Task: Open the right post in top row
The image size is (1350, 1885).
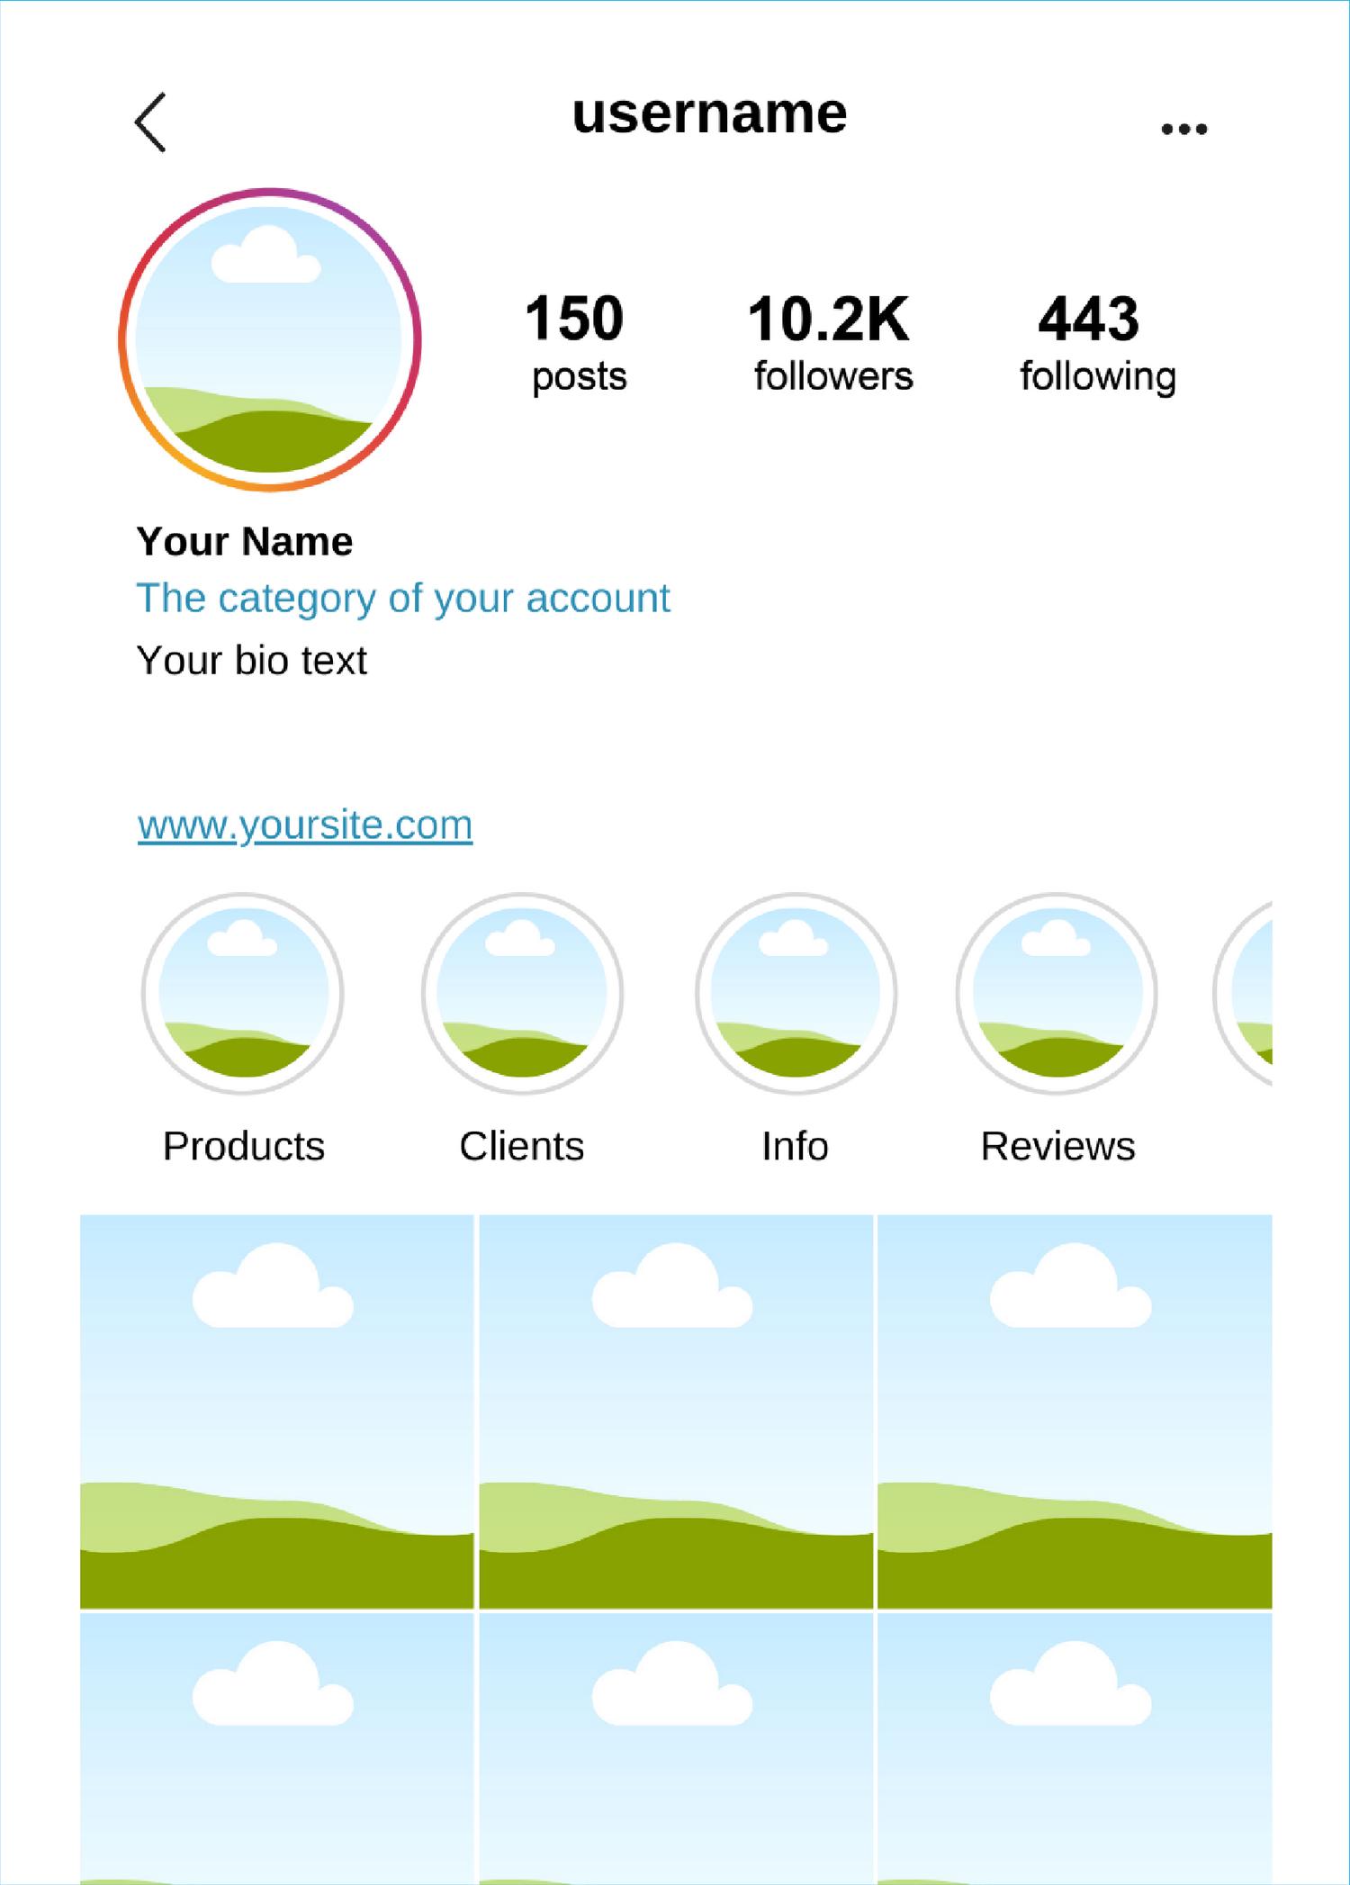Action: tap(1075, 1411)
